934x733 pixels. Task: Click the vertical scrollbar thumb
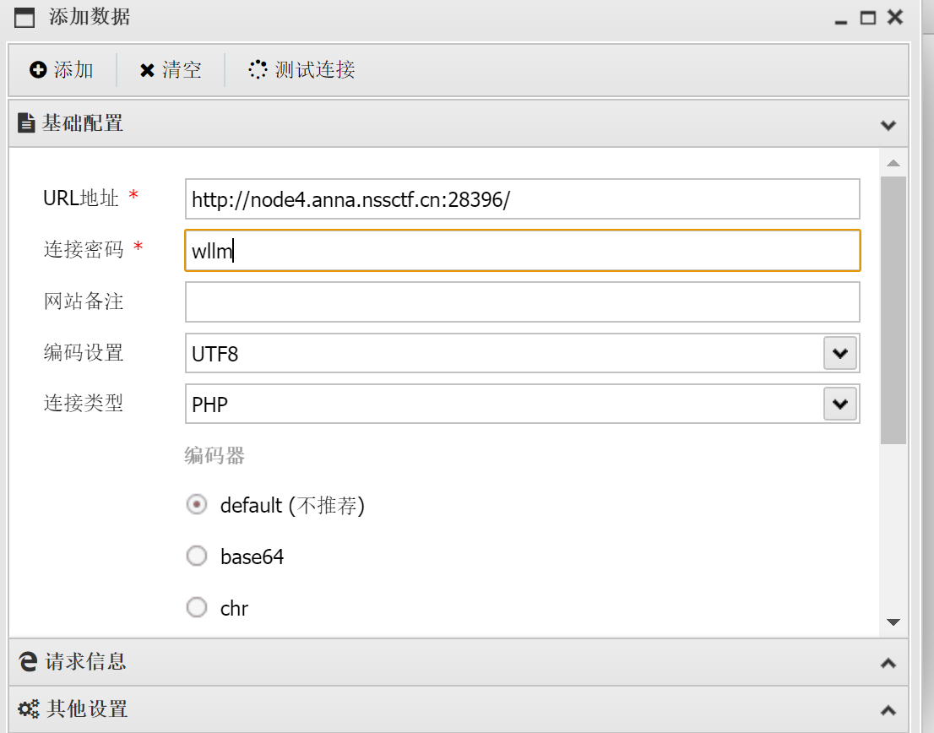(893, 310)
